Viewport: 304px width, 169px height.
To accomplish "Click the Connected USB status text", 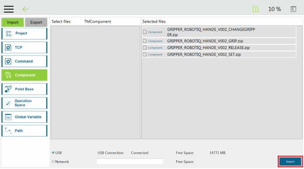I will 140,153.
